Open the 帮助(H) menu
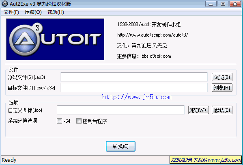The image size is (243, 165). [x=56, y=12]
